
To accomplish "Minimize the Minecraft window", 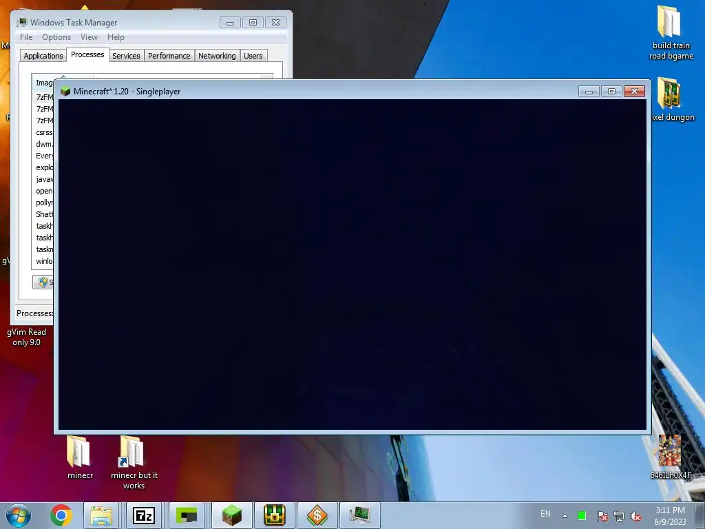I will click(x=589, y=92).
